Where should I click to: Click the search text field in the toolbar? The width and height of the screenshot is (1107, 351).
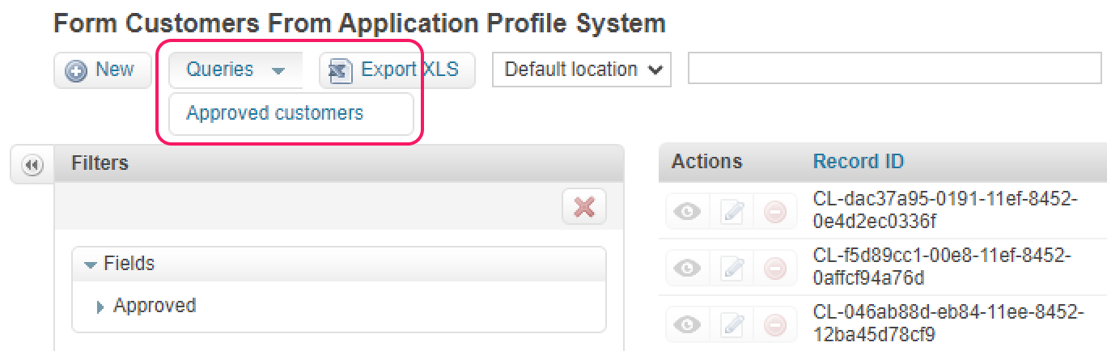(x=894, y=70)
